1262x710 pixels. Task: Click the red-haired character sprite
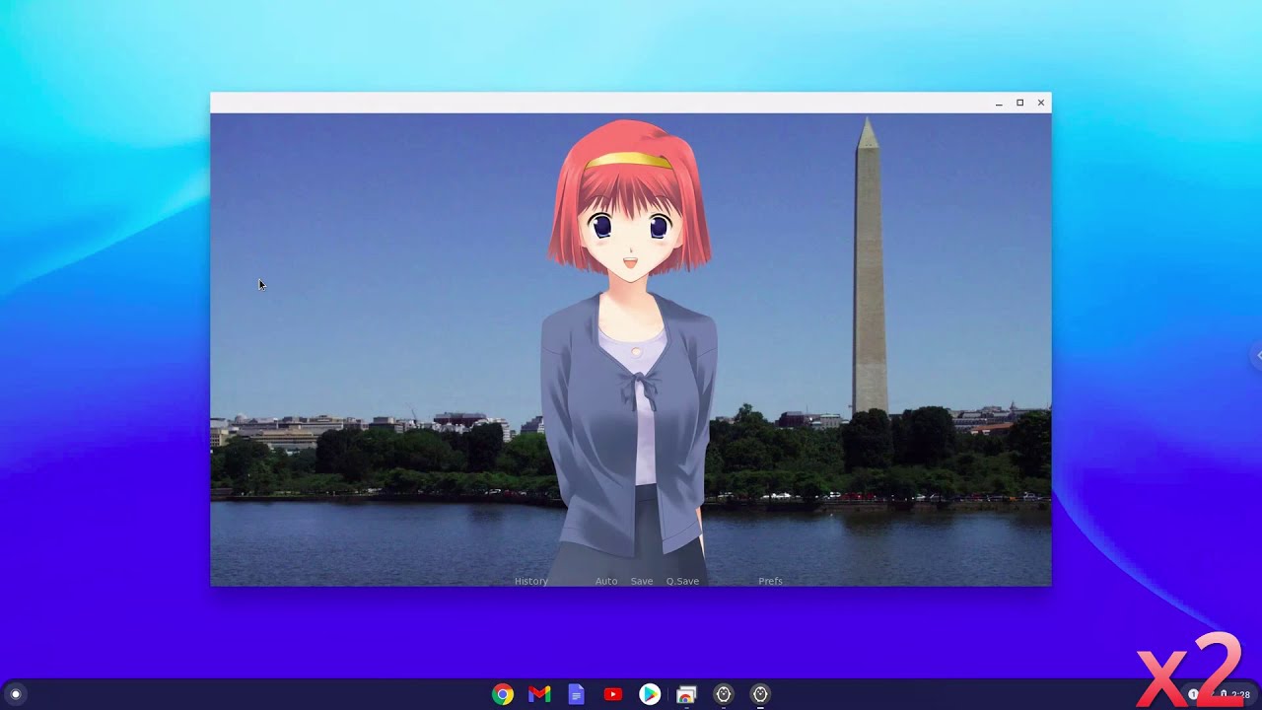[629, 353]
